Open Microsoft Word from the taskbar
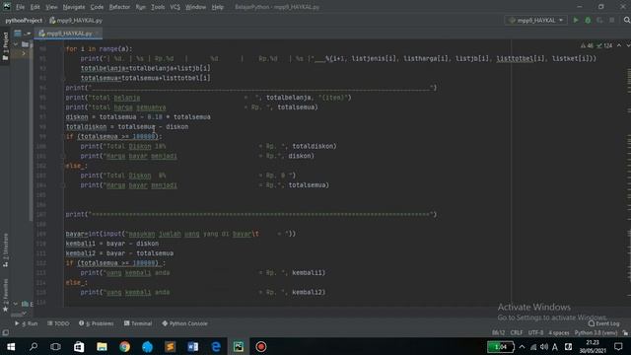The height and width of the screenshot is (355, 631). (193, 346)
